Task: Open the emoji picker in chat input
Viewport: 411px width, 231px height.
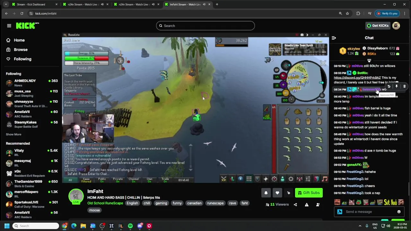Action: (399, 212)
